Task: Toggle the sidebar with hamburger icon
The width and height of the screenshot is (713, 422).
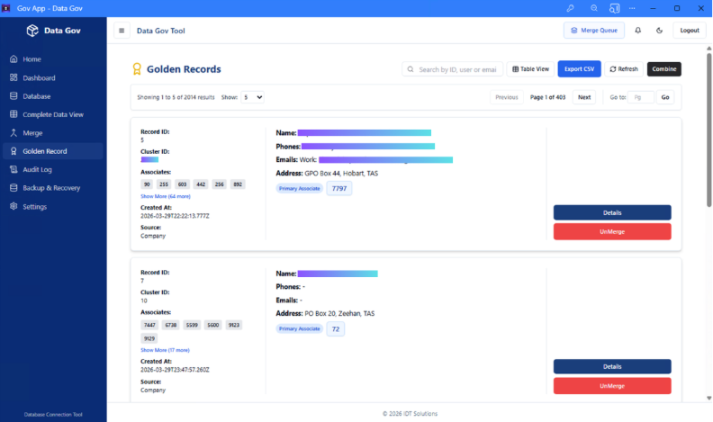Action: click(x=122, y=31)
